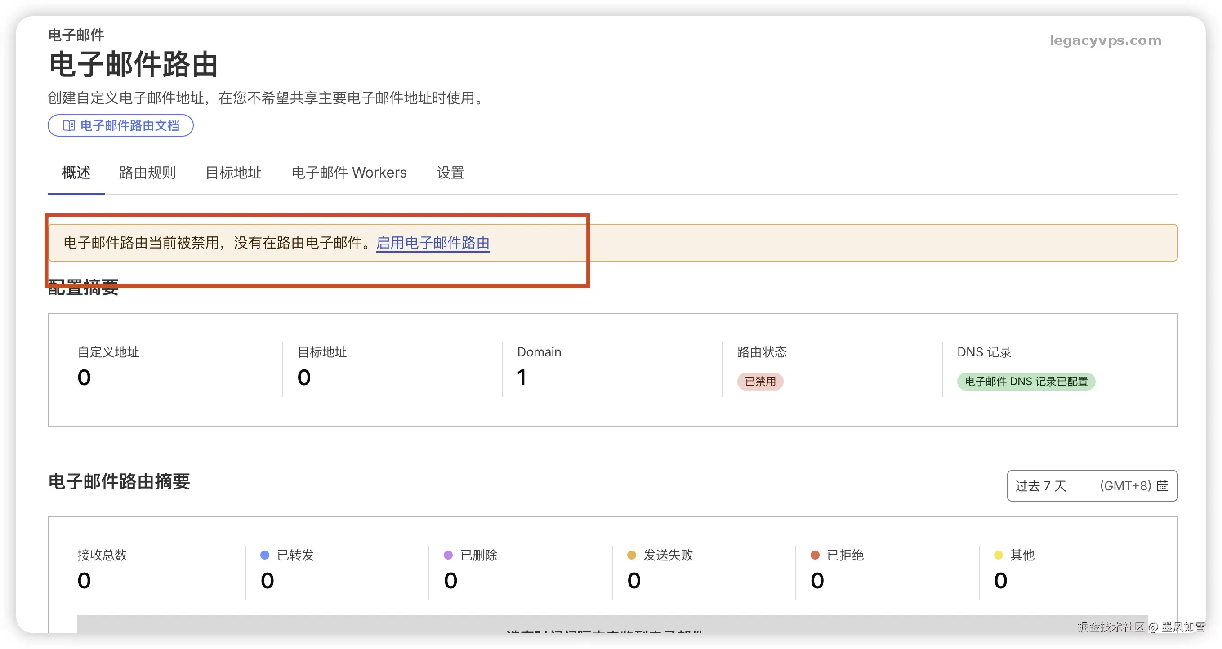
Task: Open the 路由规则 tab
Action: (x=147, y=173)
